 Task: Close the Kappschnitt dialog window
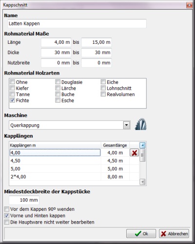pos(189,5)
